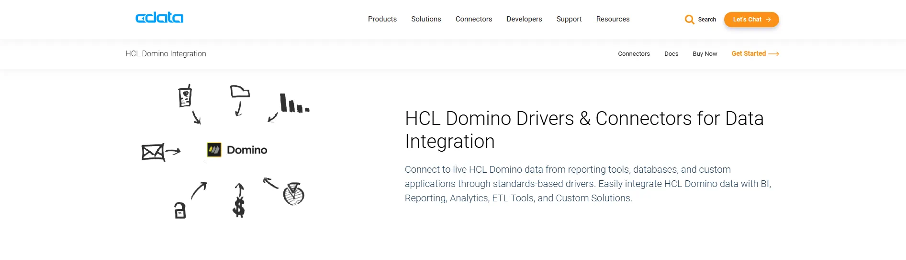Viewport: 906px width, 260px height.
Task: Click the sketched folder icon
Action: click(239, 91)
